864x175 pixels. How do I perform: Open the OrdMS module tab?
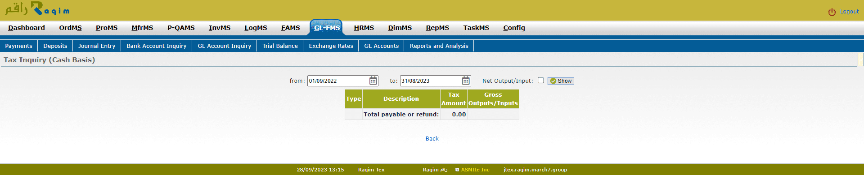pyautogui.click(x=70, y=28)
